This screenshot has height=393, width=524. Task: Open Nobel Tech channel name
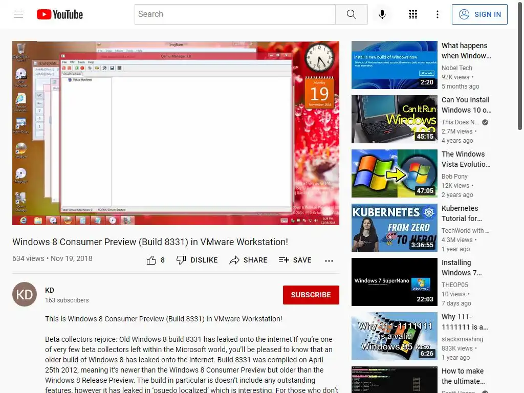click(457, 68)
